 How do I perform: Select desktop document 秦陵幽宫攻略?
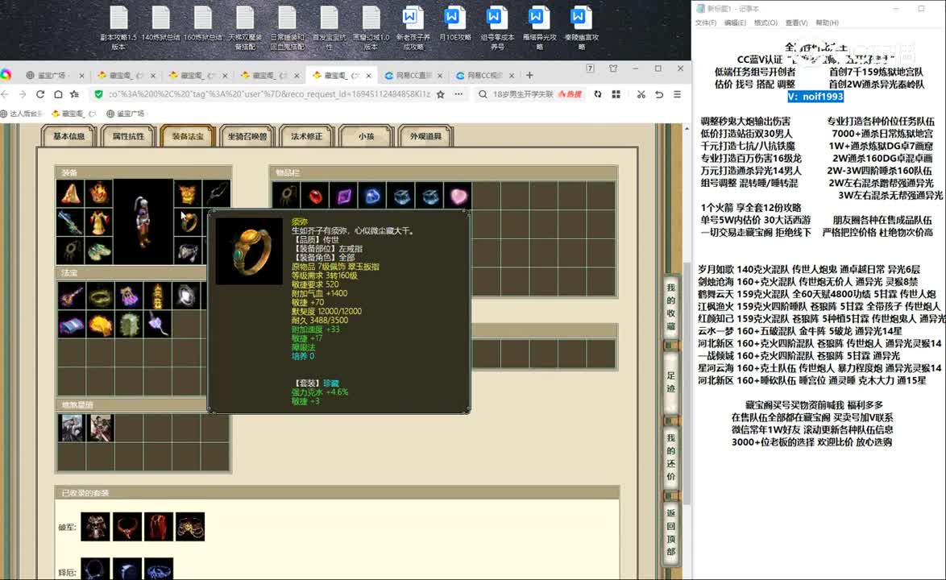point(581,28)
